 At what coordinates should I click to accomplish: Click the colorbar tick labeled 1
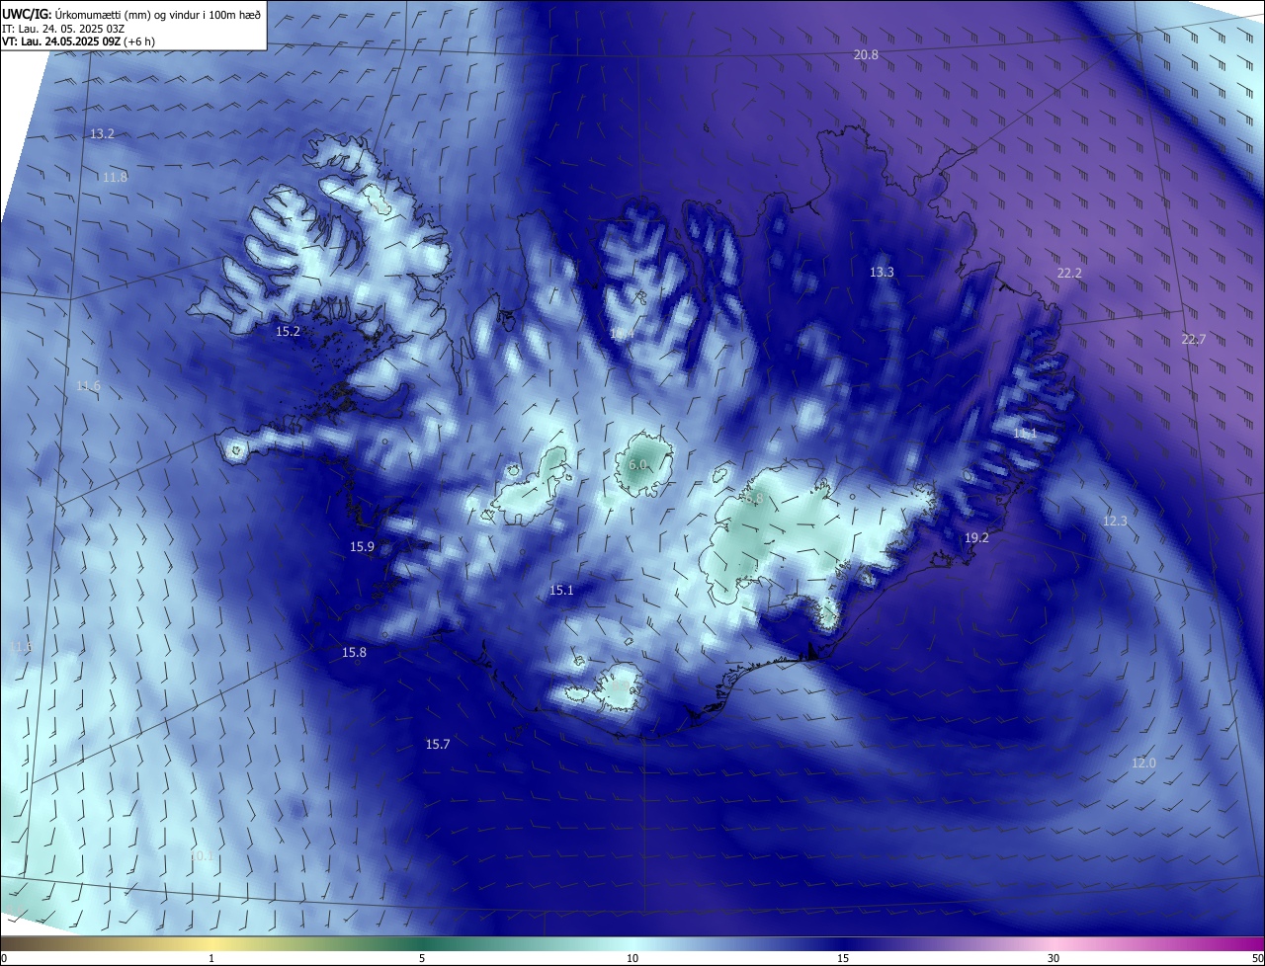pyautogui.click(x=211, y=958)
